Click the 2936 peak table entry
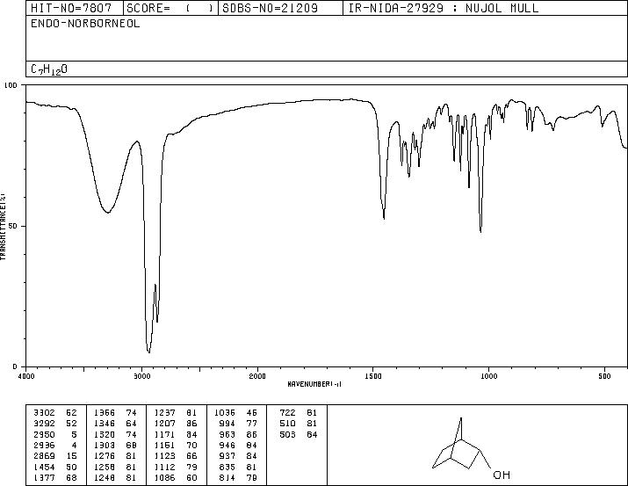628x486 pixels. (x=55, y=446)
